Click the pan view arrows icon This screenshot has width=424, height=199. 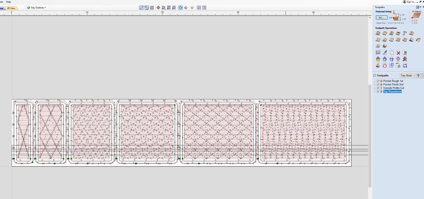158,8
